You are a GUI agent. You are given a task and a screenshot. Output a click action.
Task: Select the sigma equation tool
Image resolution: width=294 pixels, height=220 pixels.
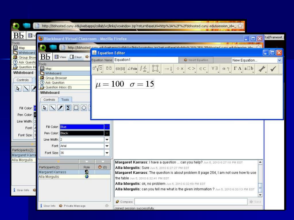68,108
